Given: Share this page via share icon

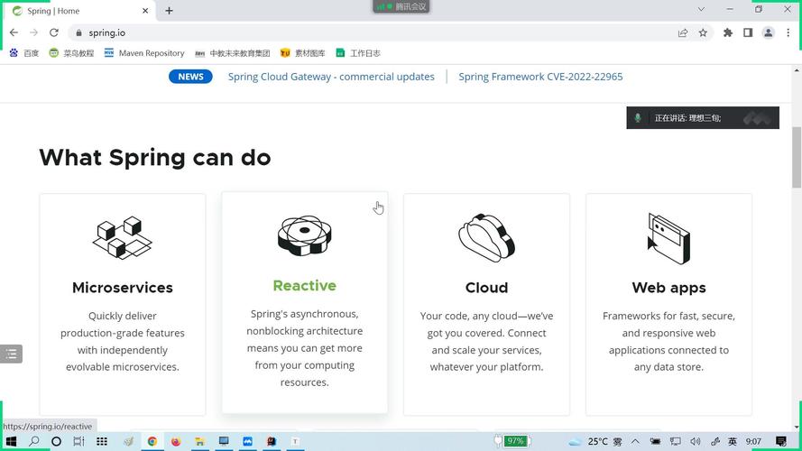Looking at the screenshot, I should (683, 32).
